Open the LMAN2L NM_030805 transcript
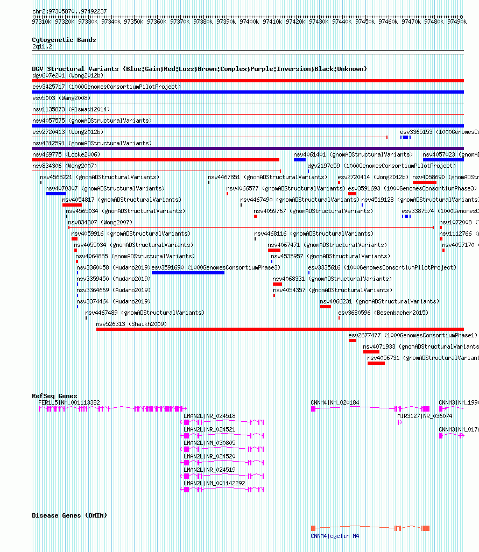The width and height of the screenshot is (479, 552). pyautogui.click(x=222, y=449)
